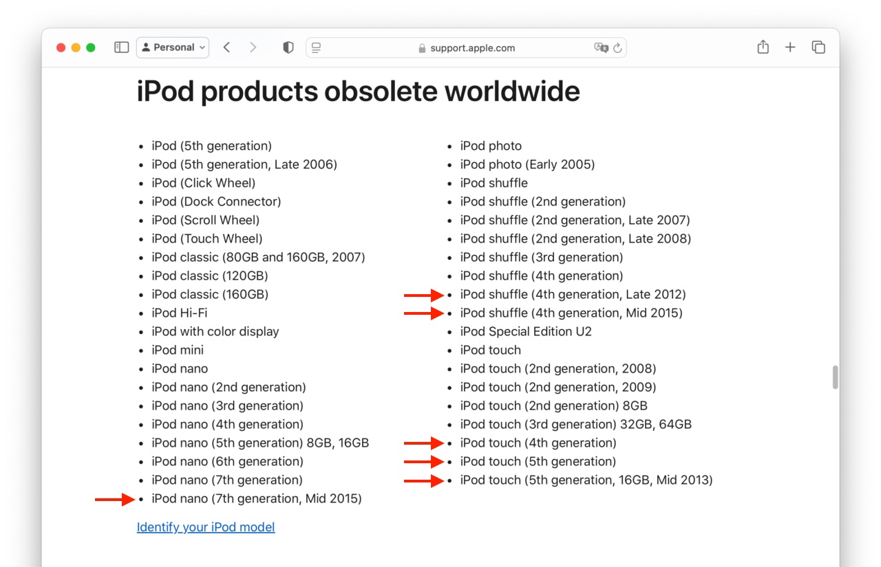
Task: Go forward to the next page
Action: 253,47
